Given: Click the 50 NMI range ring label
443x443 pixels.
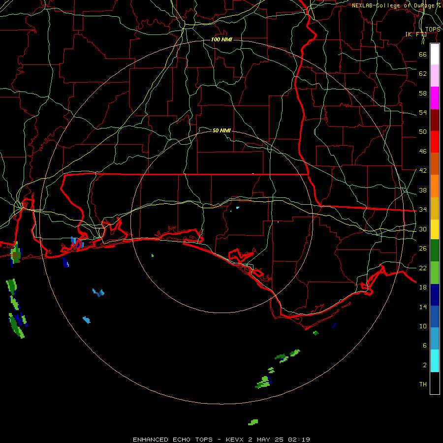Looking at the screenshot, I should tap(221, 130).
